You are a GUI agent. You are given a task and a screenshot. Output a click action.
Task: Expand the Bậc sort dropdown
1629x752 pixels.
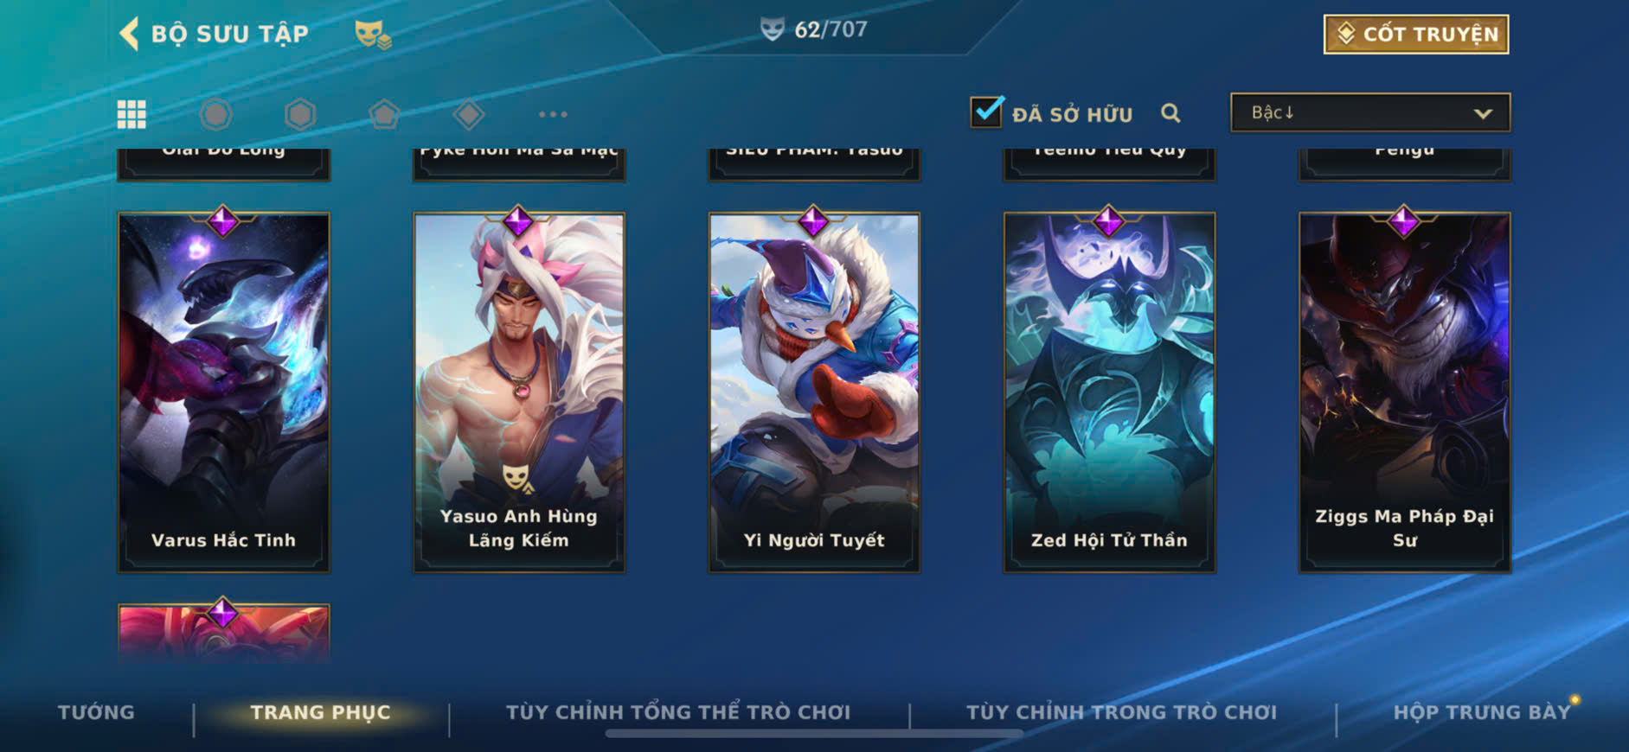[x=1370, y=112]
